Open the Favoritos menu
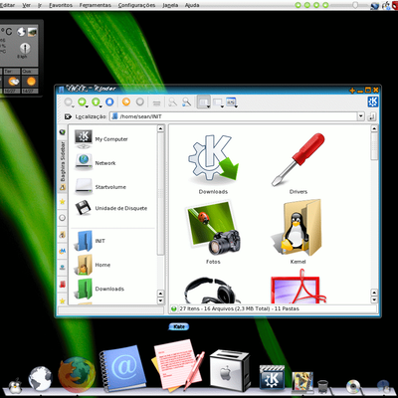Image resolution: width=398 pixels, height=398 pixels. (x=61, y=5)
